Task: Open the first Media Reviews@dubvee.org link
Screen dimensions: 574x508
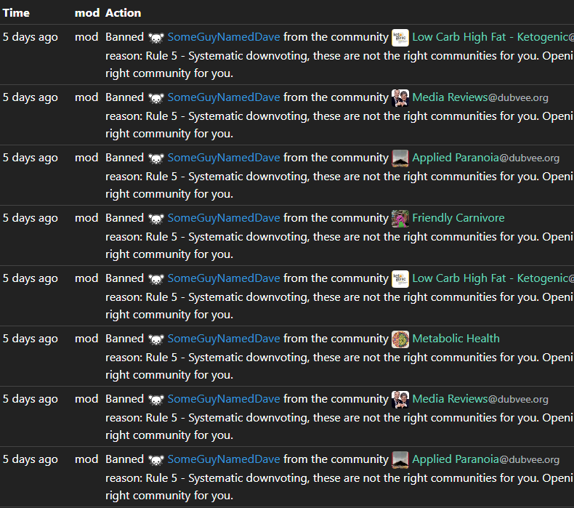Action: tap(480, 97)
